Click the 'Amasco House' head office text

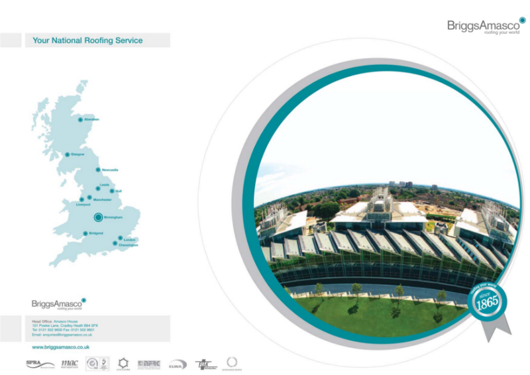tap(66, 321)
